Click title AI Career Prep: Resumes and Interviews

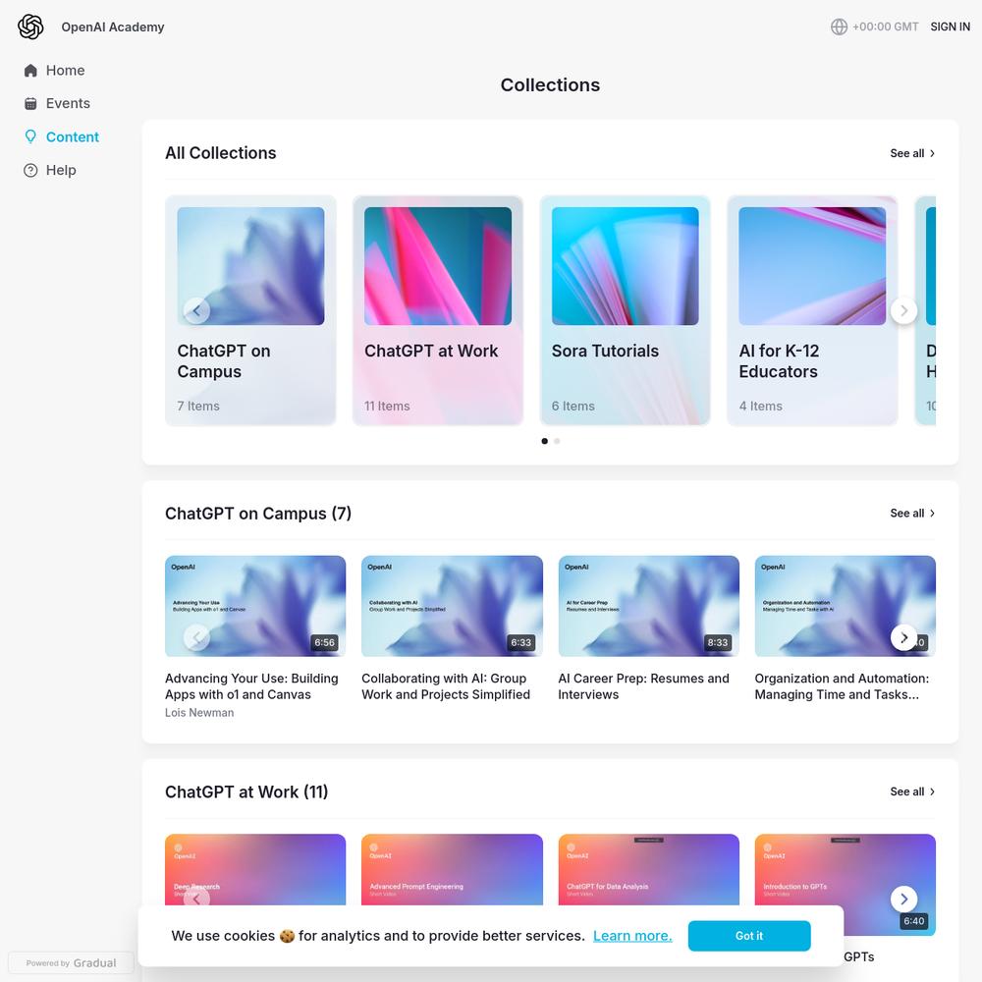tap(644, 686)
